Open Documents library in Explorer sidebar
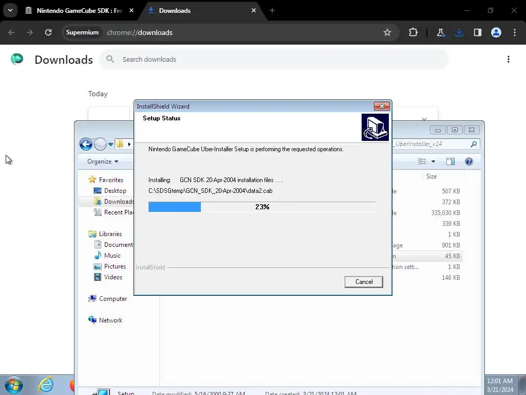The width and height of the screenshot is (526, 395). pos(114,244)
